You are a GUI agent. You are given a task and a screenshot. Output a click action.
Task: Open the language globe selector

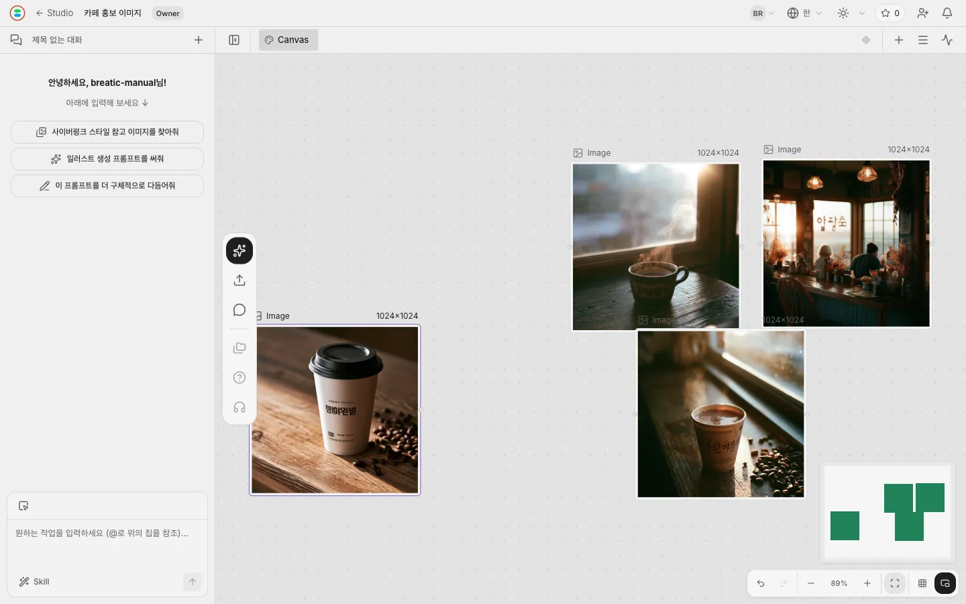coord(804,13)
